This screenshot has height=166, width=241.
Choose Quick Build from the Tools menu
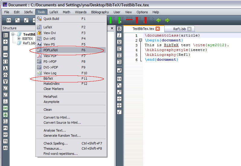pyautogui.click(x=71, y=19)
